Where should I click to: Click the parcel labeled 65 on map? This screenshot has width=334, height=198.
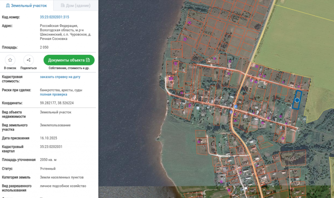(274, 157)
